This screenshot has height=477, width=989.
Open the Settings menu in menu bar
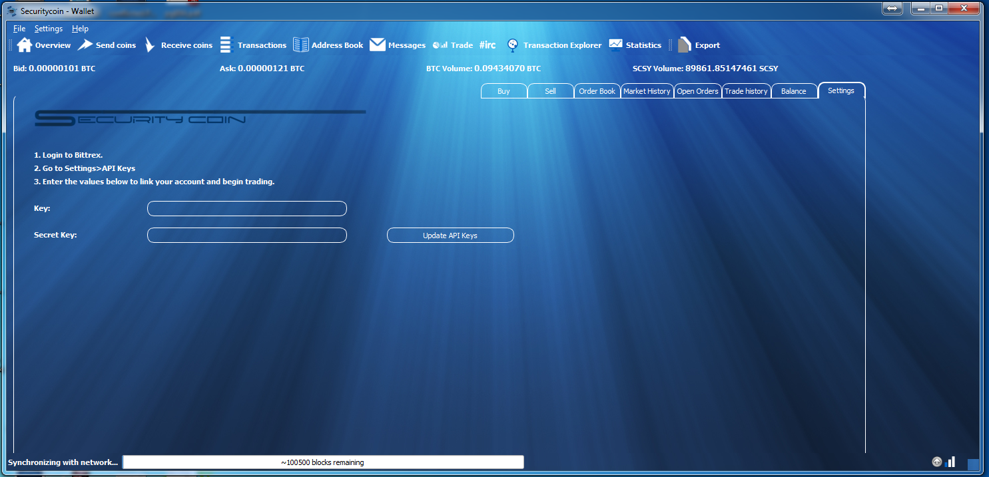click(49, 29)
